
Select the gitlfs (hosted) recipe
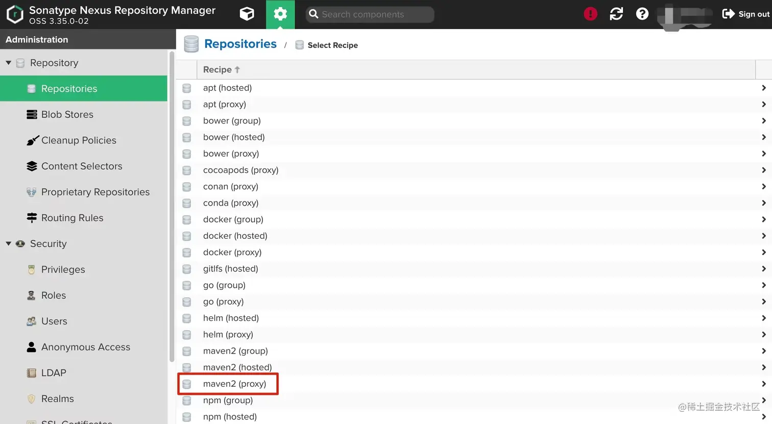474,268
